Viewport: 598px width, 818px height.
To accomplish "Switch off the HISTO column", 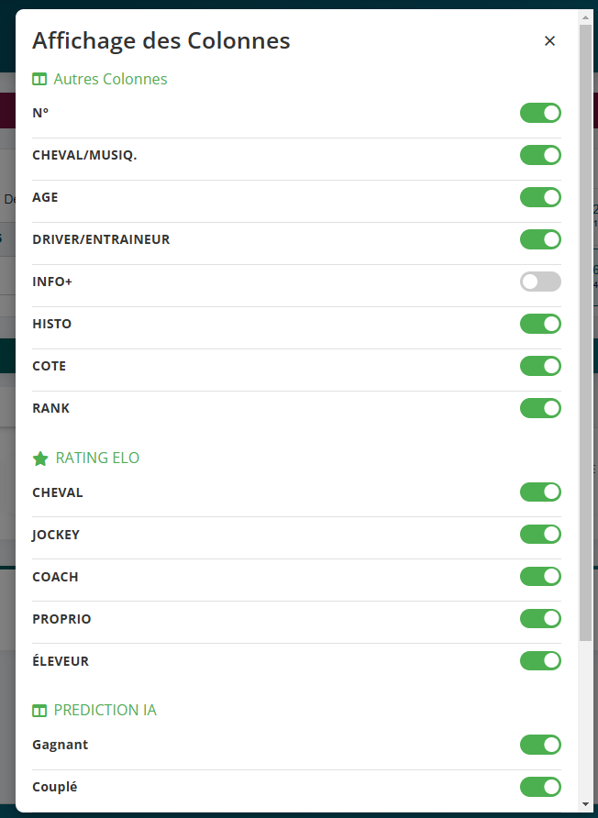I will click(x=540, y=324).
